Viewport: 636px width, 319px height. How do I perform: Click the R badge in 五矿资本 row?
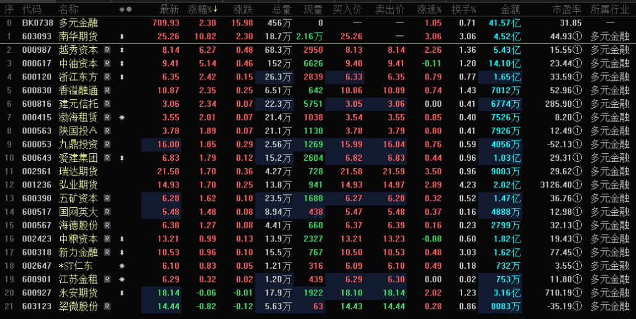tap(107, 198)
